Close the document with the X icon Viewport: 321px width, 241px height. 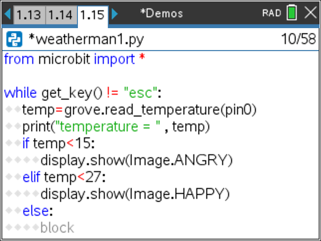310,13
